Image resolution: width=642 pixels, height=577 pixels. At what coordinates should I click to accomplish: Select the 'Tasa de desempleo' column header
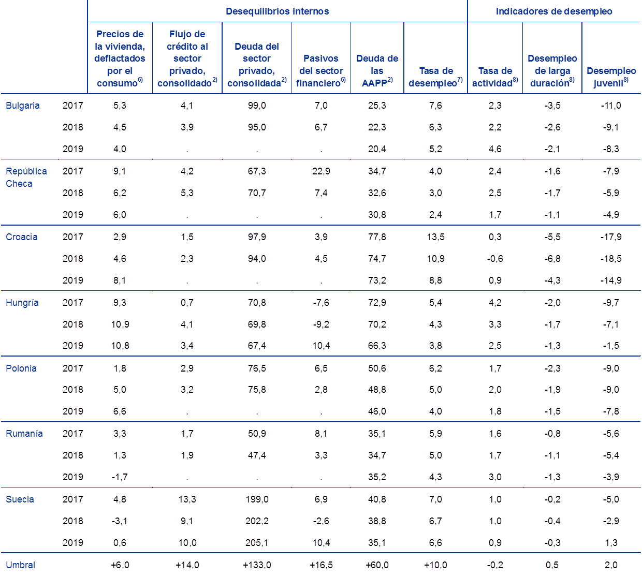click(435, 77)
